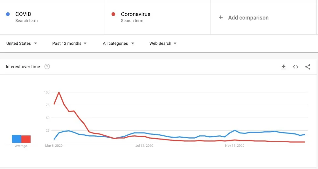
Task: Click the Jul 12, 2020 axis label
Action: tap(144, 146)
